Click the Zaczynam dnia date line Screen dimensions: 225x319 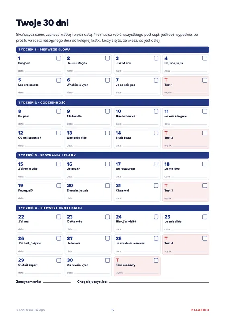(x=57, y=282)
